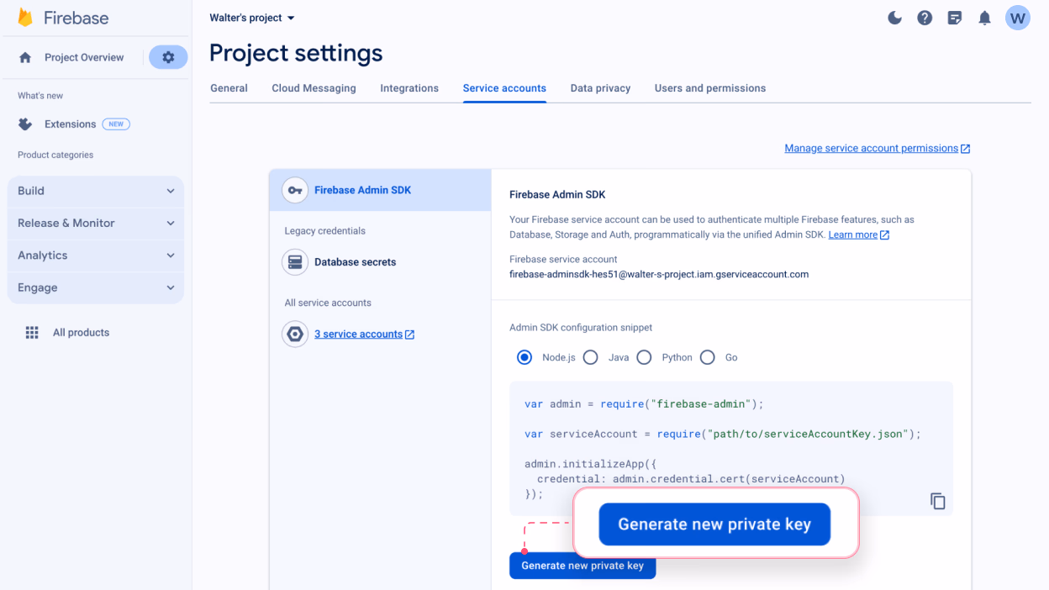
Task: Expand the Build category
Action: coord(96,191)
